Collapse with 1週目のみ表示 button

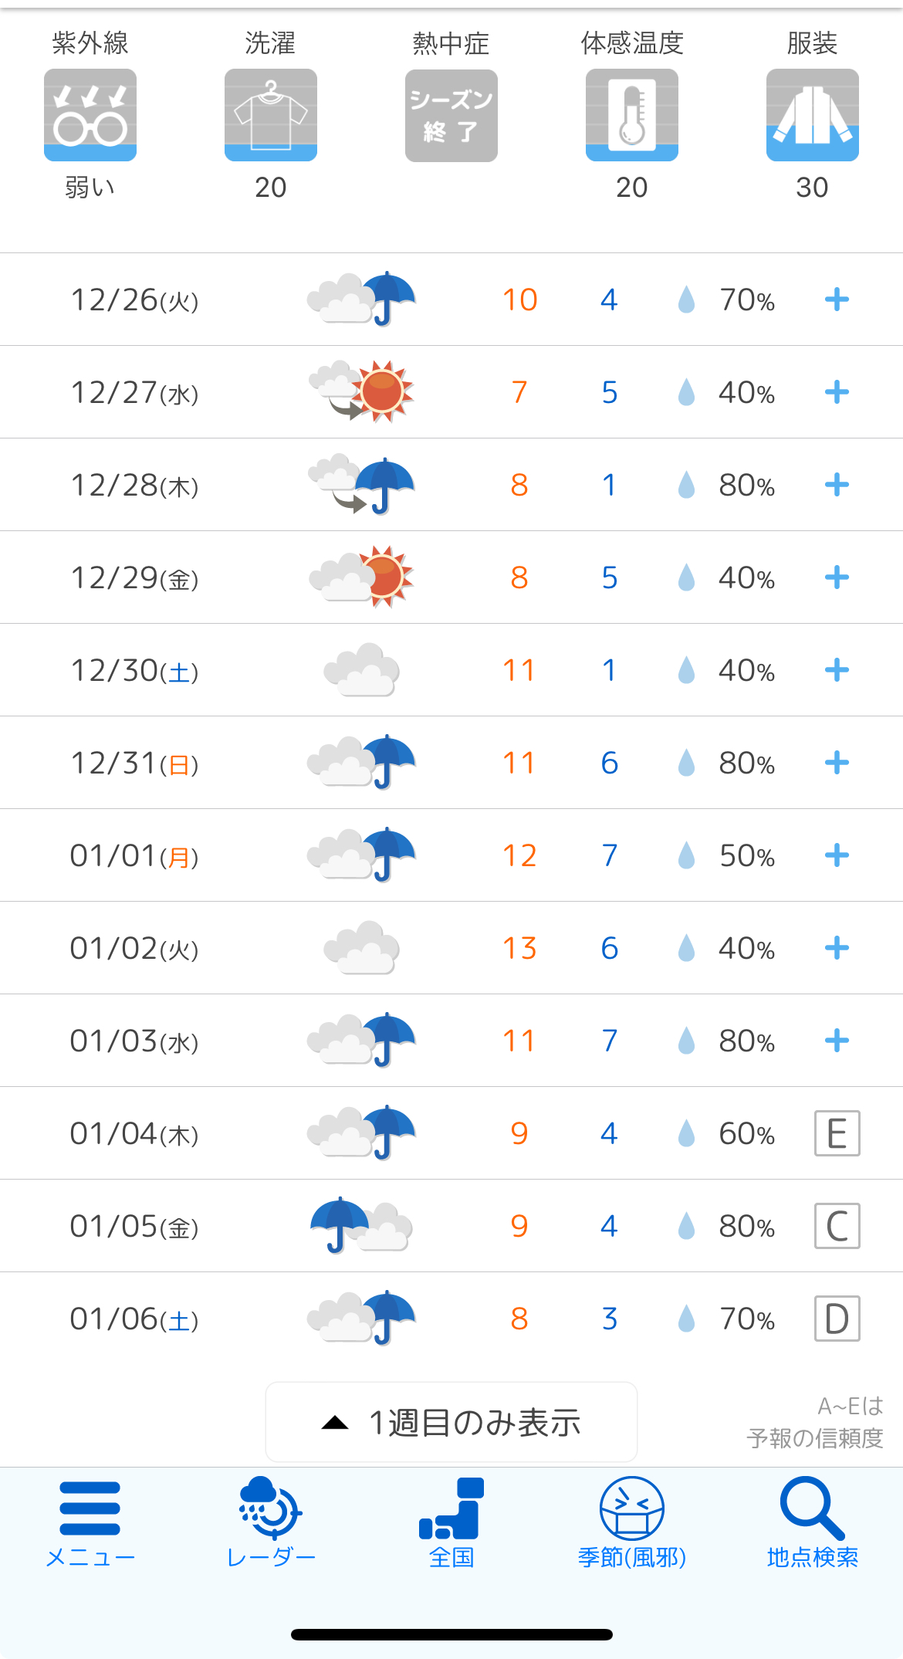pyautogui.click(x=451, y=1422)
